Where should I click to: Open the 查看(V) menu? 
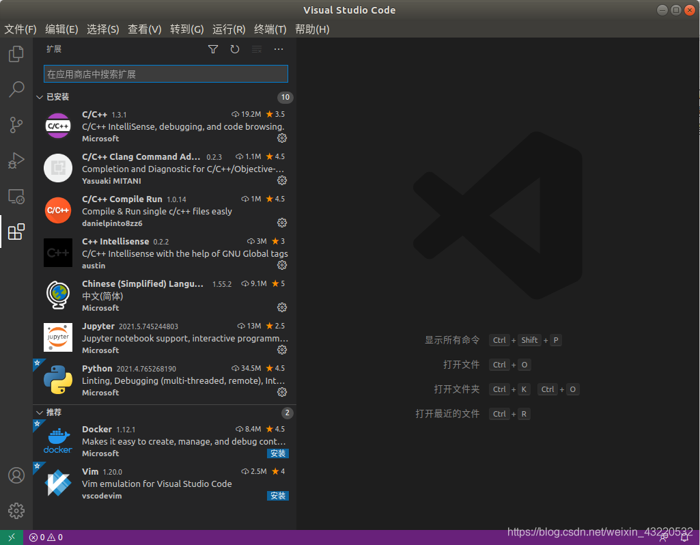(x=144, y=29)
